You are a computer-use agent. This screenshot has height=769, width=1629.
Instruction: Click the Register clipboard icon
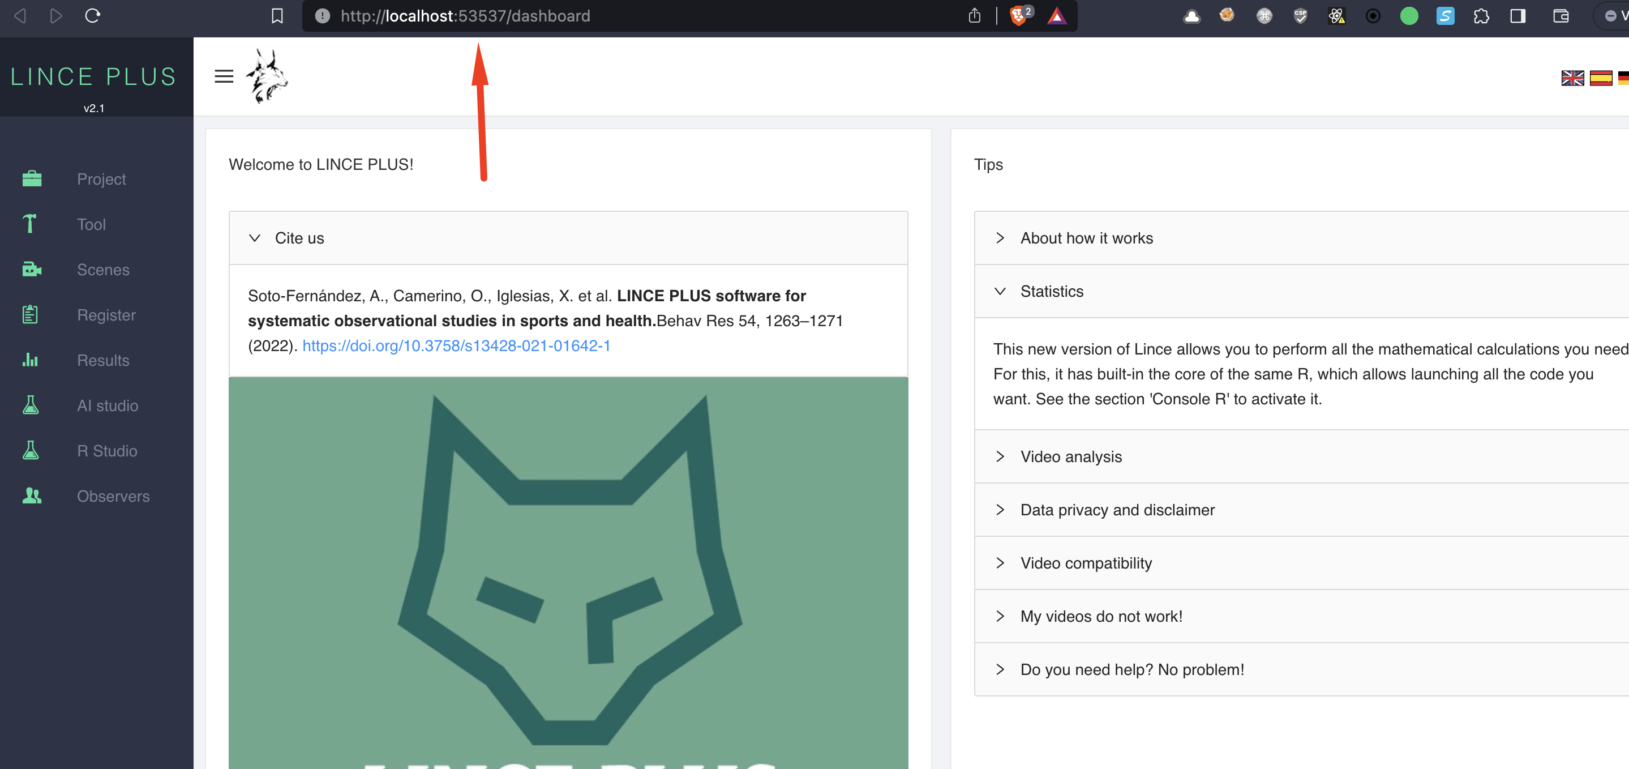tap(31, 314)
